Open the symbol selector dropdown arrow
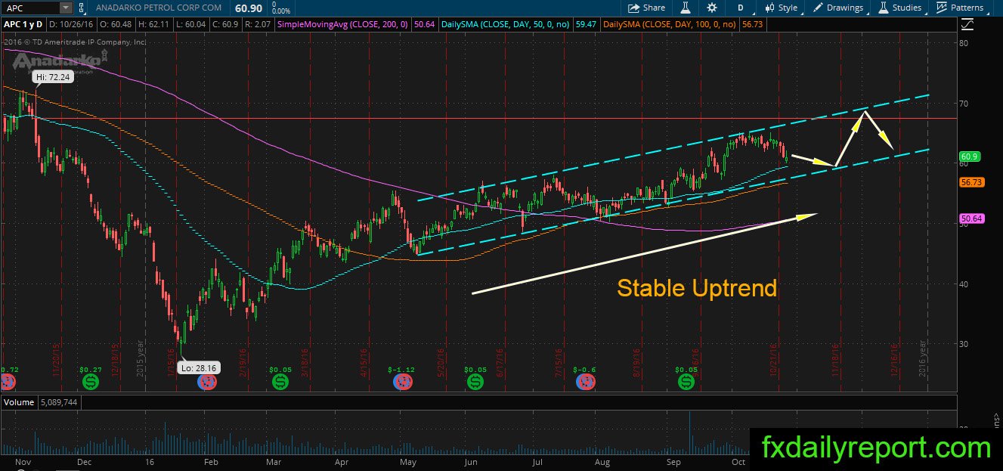Viewport: 1003px width, 471px height. [66, 8]
